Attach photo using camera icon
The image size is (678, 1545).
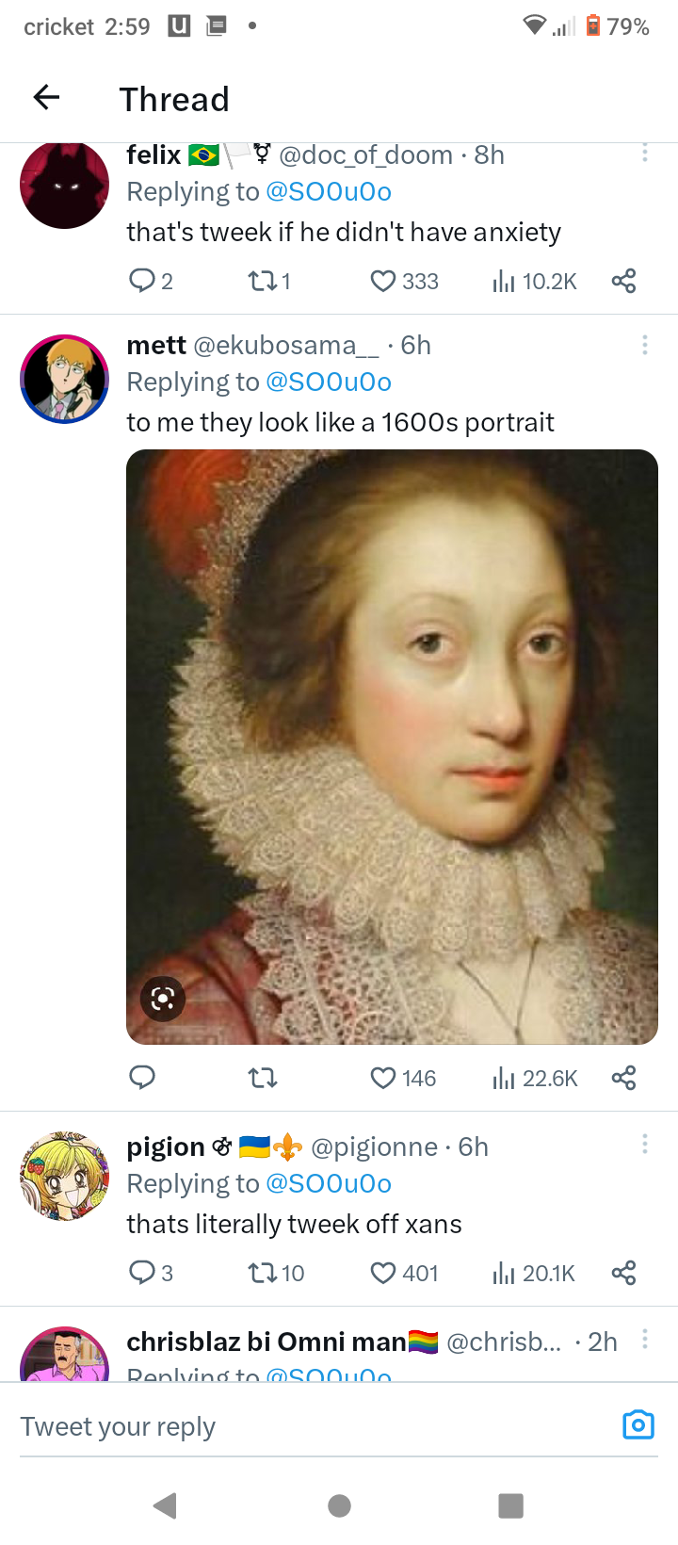pyautogui.click(x=638, y=1424)
